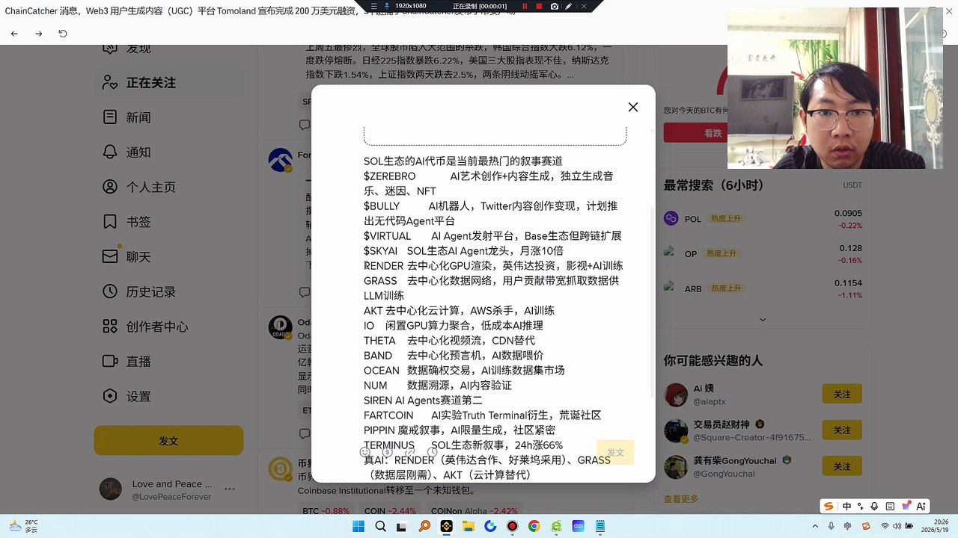958x538 pixels.
Task: Stop the screen recording
Action: [x=539, y=6]
